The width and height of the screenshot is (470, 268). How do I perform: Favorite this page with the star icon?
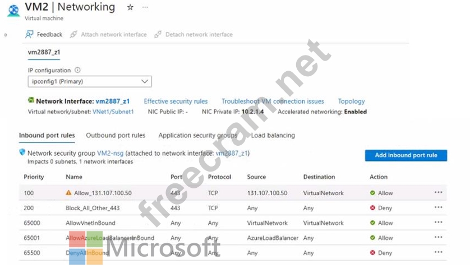[x=130, y=7]
